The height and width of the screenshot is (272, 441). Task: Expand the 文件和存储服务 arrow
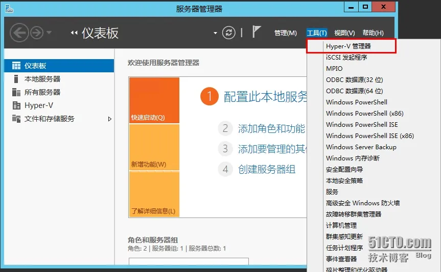(x=110, y=119)
